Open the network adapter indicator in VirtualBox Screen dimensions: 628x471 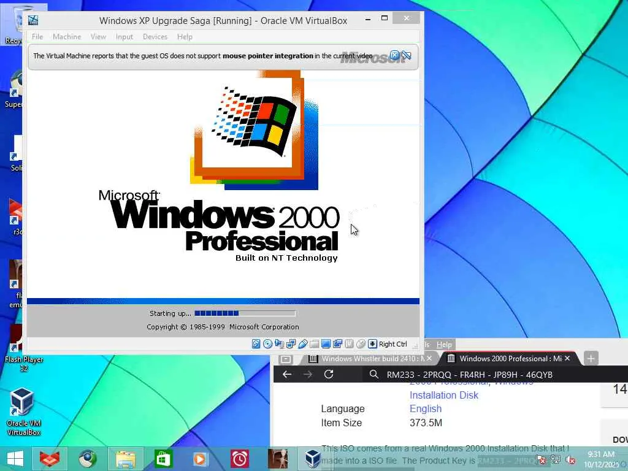coord(291,343)
